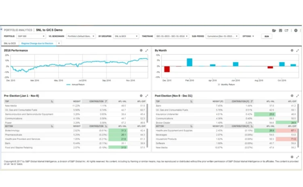Expand the Options menu
The height and width of the screenshot is (187, 303).
248,36
